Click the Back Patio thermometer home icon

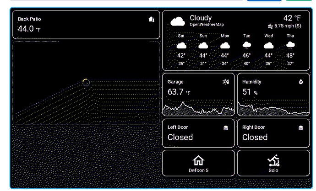tap(151, 19)
